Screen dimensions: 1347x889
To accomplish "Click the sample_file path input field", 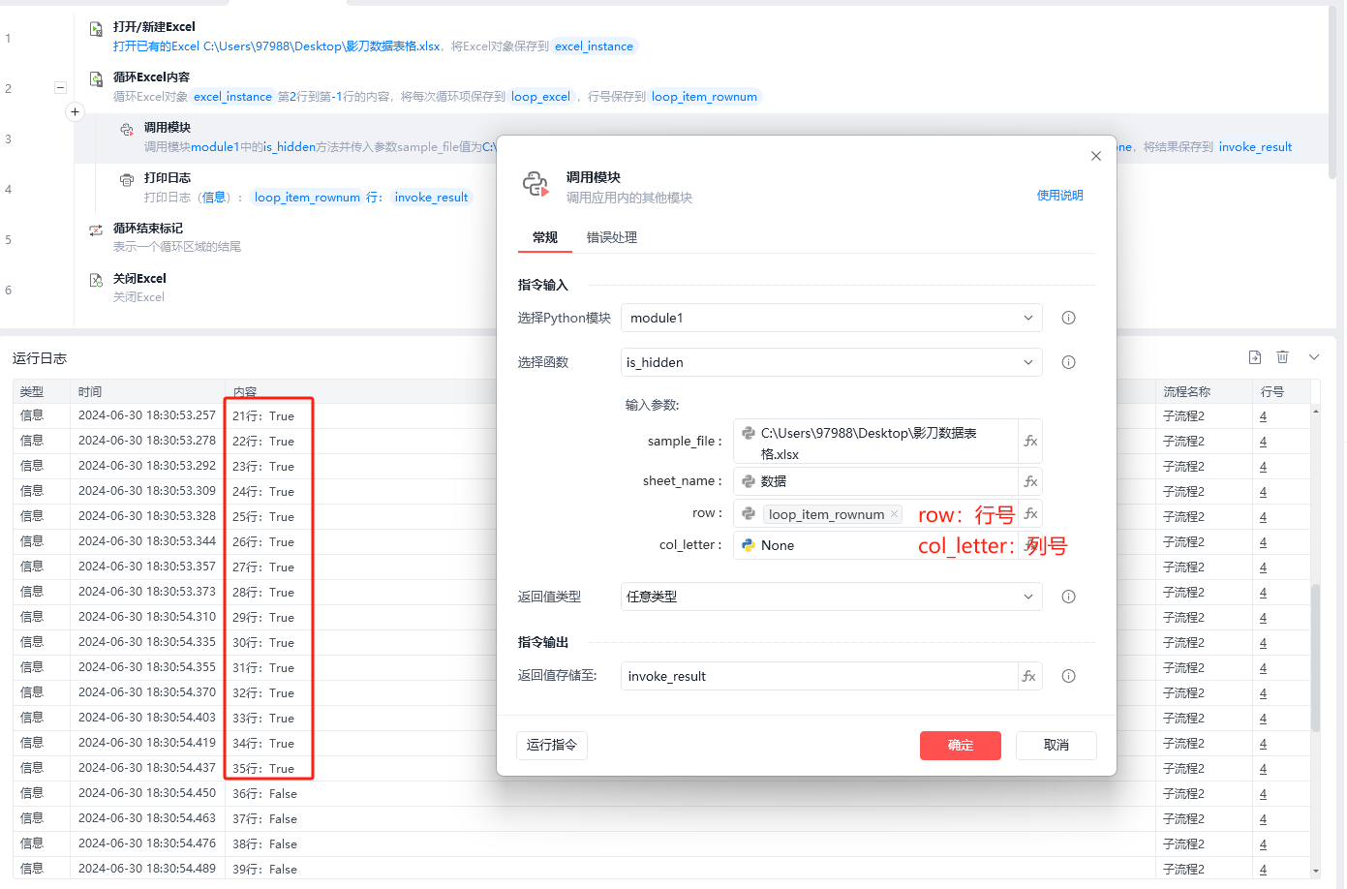I will pyautogui.click(x=875, y=441).
